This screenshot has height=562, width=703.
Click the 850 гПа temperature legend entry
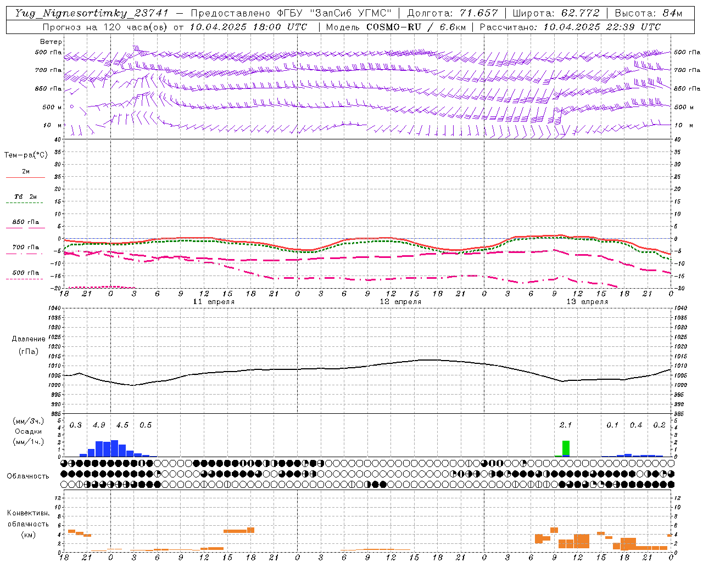[25, 222]
